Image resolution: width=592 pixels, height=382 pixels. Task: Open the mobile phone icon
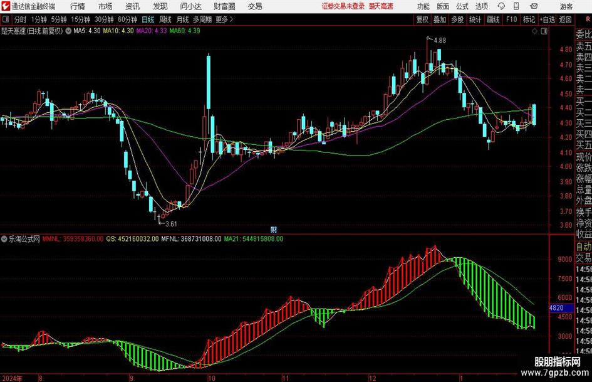coord(516,6)
